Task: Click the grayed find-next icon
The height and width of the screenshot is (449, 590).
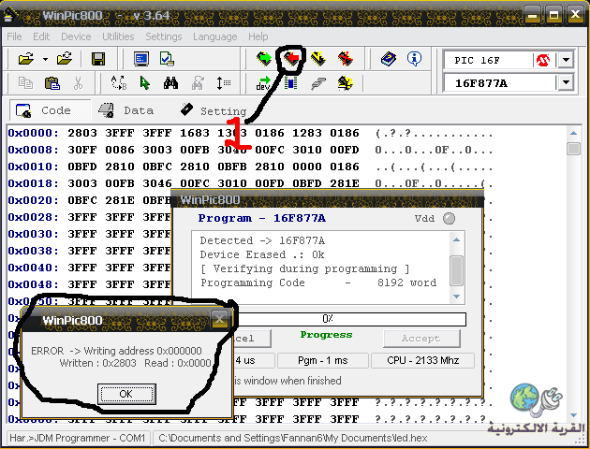Action: coord(198,83)
